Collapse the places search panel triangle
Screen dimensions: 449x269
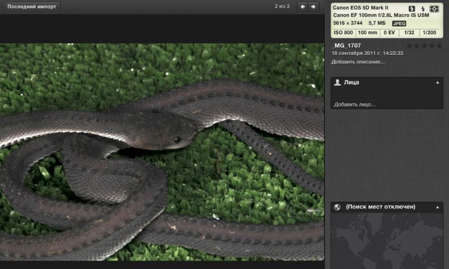tap(437, 207)
